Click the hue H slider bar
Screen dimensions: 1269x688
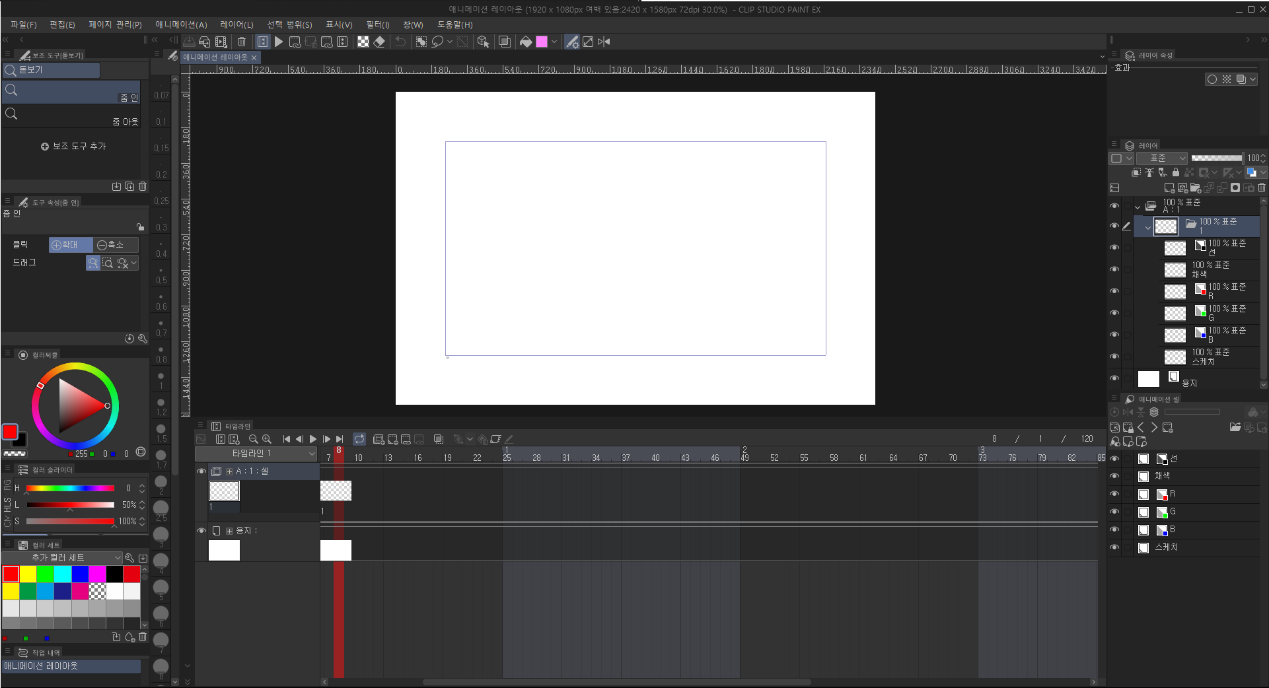(x=70, y=489)
